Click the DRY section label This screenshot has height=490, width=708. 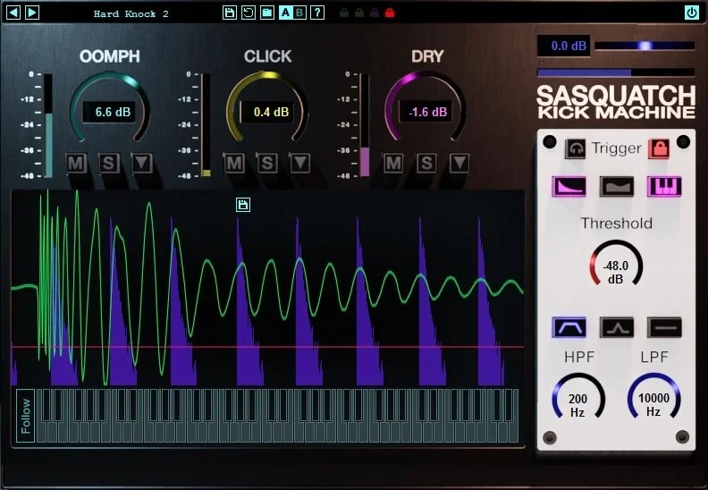[x=427, y=56]
